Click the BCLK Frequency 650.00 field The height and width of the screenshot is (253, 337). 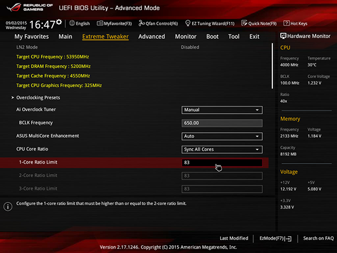222,123
